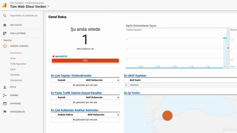237x133 pixels.
Task: Click the search magnifier icon
Action: tap(5, 16)
